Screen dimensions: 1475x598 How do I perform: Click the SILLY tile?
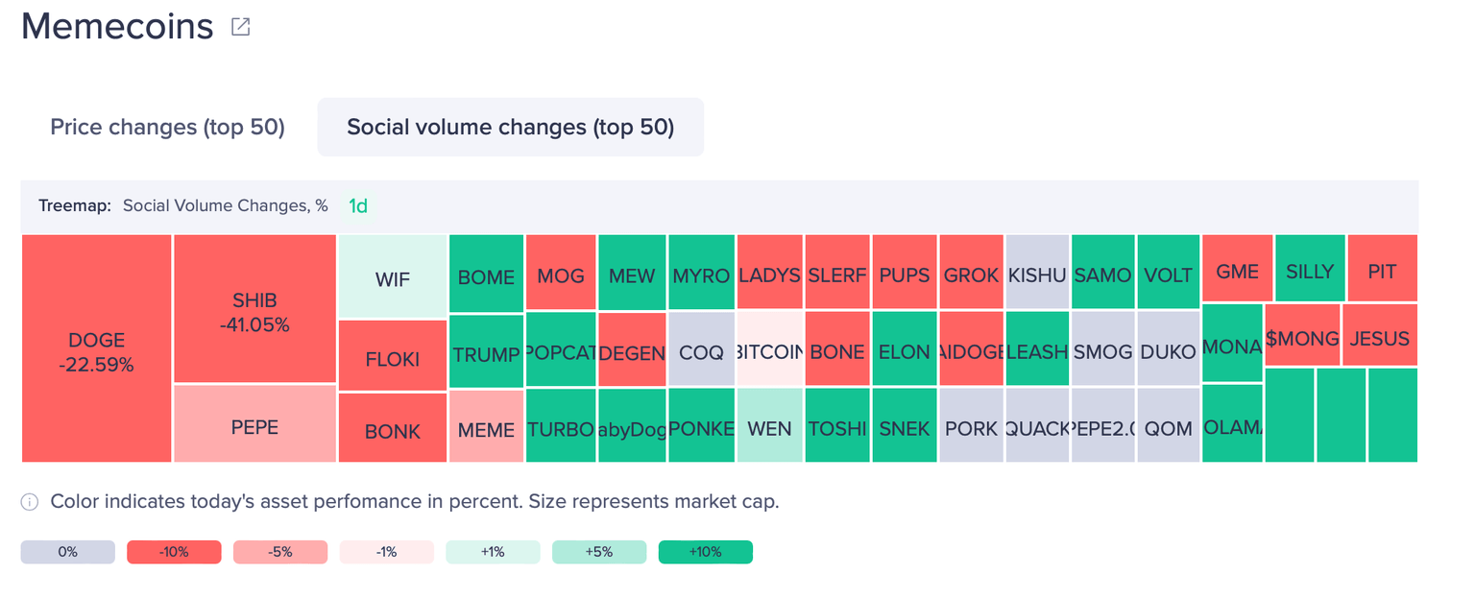(1309, 270)
